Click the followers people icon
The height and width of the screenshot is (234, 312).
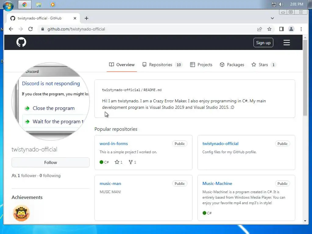pyautogui.click(x=14, y=176)
